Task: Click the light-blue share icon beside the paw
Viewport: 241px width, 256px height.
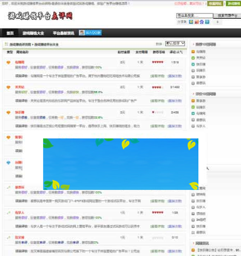Action: click(207, 22)
